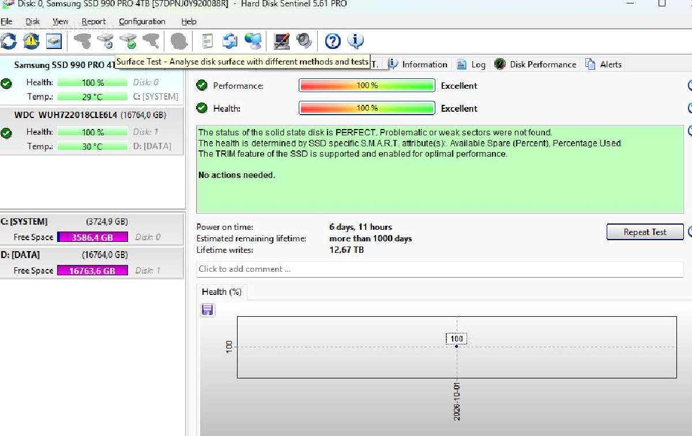
Task: Select the D: [DATA] partition row
Action: pos(92,263)
